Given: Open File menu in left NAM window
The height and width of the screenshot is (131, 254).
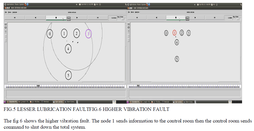Looking at the screenshot, I should pos(6,12).
